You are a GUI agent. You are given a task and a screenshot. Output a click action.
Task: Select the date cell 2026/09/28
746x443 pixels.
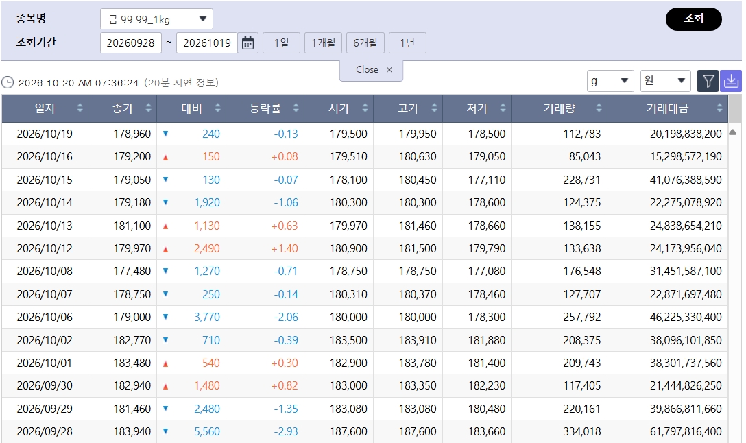(x=45, y=431)
